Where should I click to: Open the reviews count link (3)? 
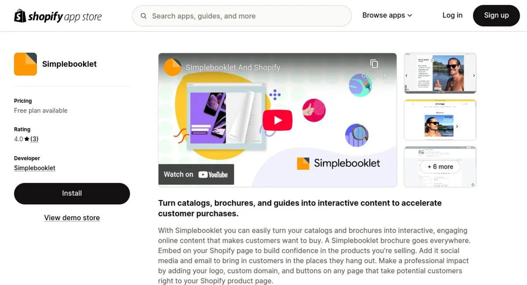click(34, 139)
